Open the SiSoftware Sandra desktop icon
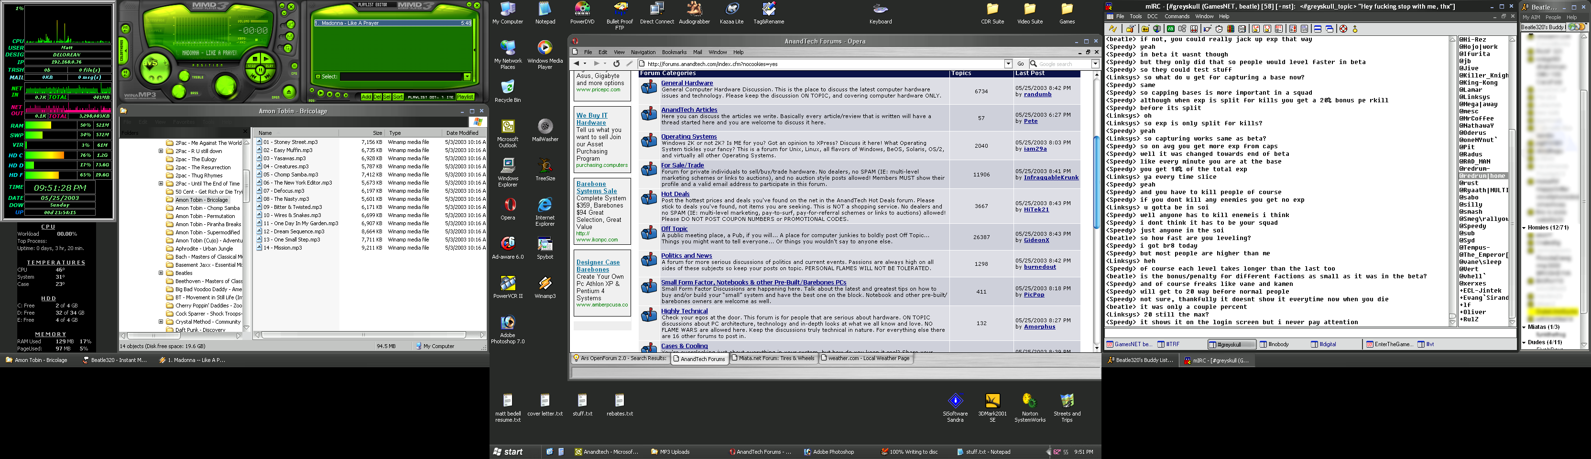 click(x=956, y=408)
